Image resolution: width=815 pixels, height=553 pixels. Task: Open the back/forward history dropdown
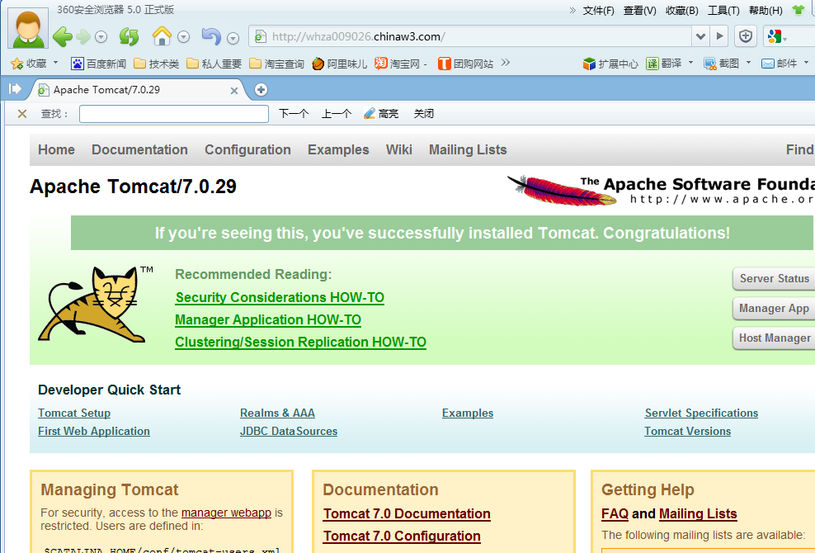[101, 37]
